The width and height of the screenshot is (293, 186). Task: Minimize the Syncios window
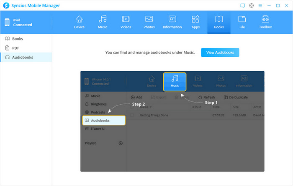(269, 5)
